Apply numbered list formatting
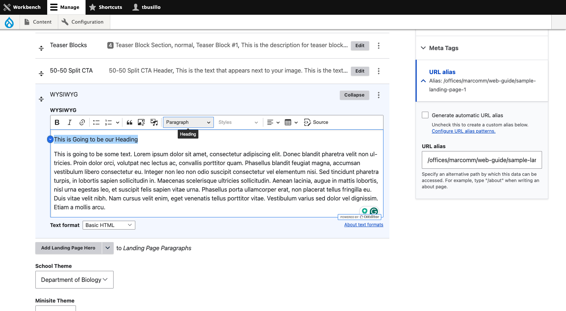The height and width of the screenshot is (311, 566). [x=108, y=122]
